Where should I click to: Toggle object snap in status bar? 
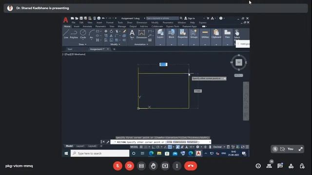(170, 147)
